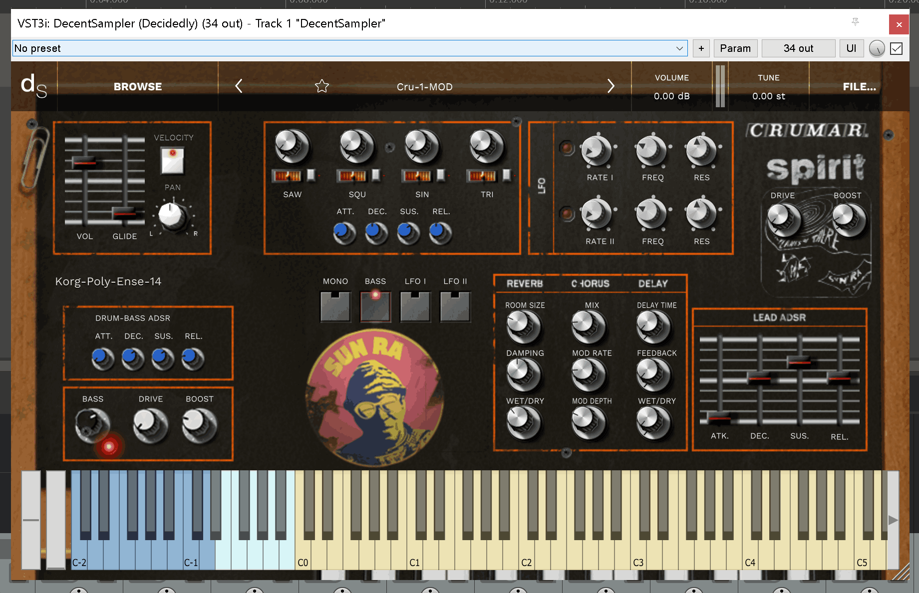Click the TRI oscillator knob
The image size is (919, 593).
click(x=487, y=147)
